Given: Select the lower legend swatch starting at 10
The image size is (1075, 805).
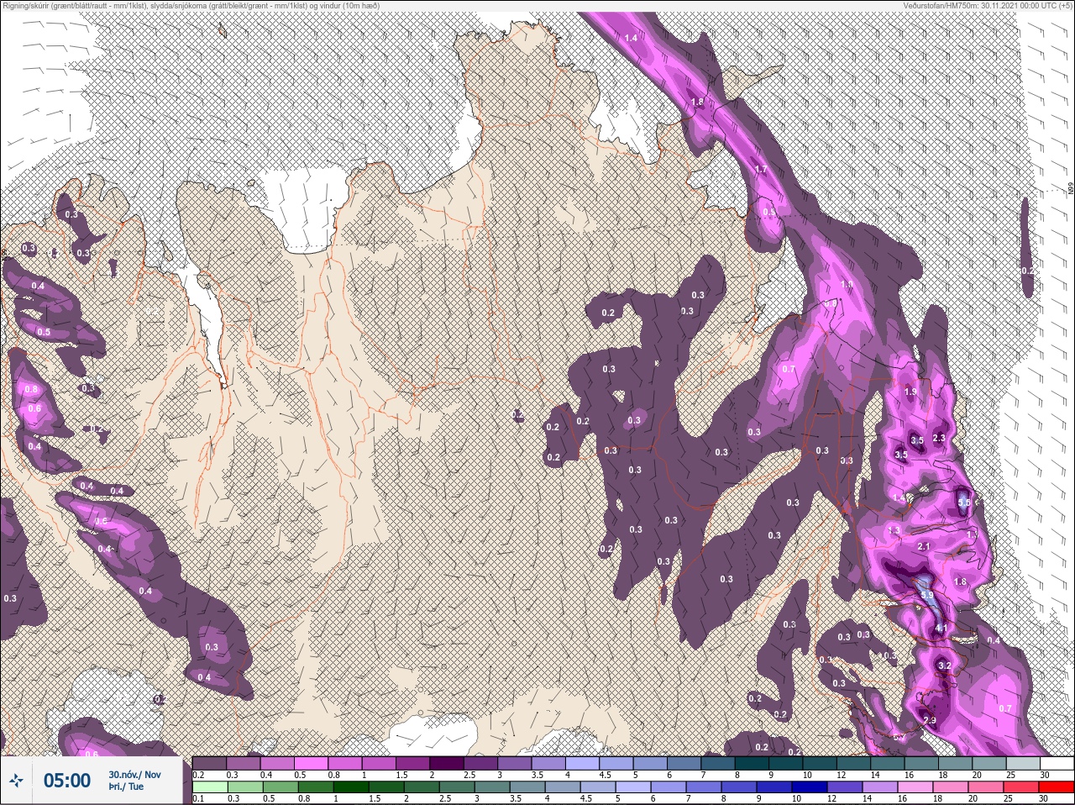Looking at the screenshot, I should (x=808, y=787).
